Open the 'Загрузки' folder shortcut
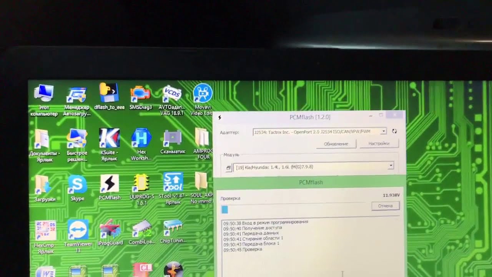The width and height of the screenshot is (492, 277). pyautogui.click(x=45, y=189)
